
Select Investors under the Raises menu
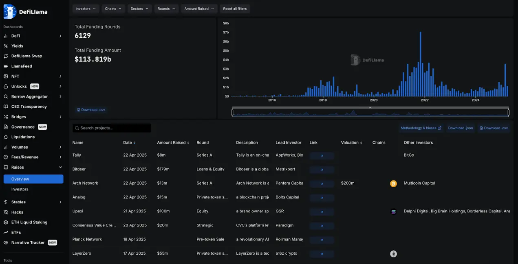coord(20,189)
